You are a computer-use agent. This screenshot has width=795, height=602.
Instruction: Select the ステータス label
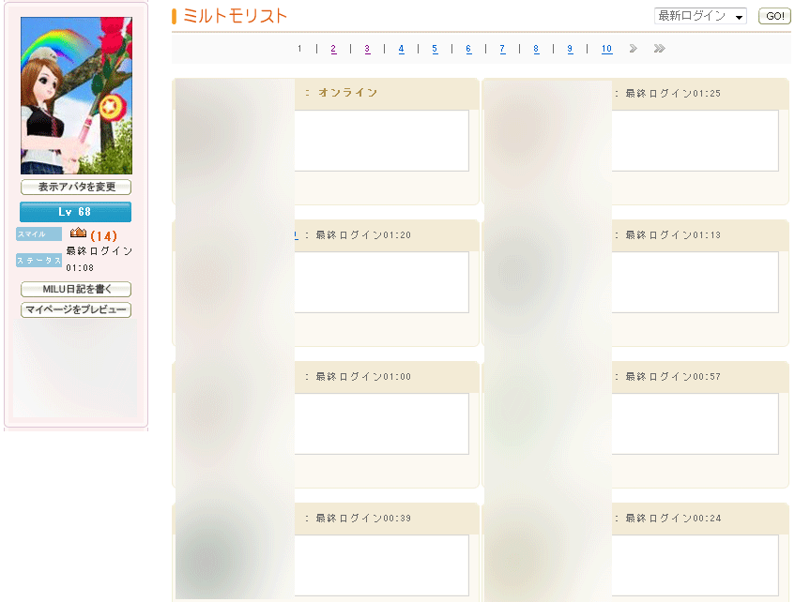(38, 261)
